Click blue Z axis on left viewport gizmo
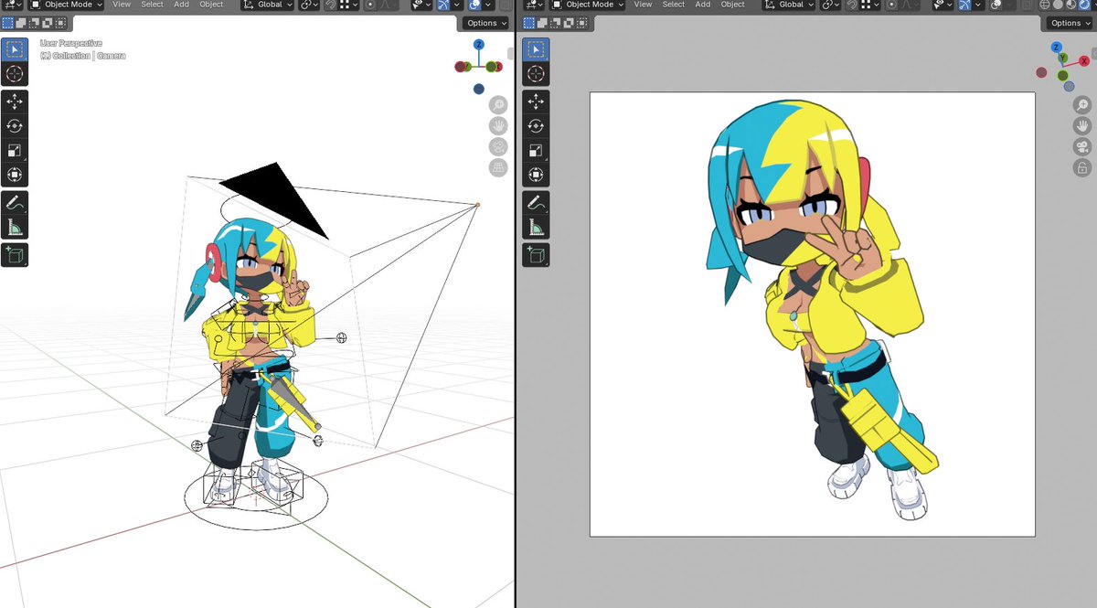This screenshot has width=1097, height=608. point(479,44)
